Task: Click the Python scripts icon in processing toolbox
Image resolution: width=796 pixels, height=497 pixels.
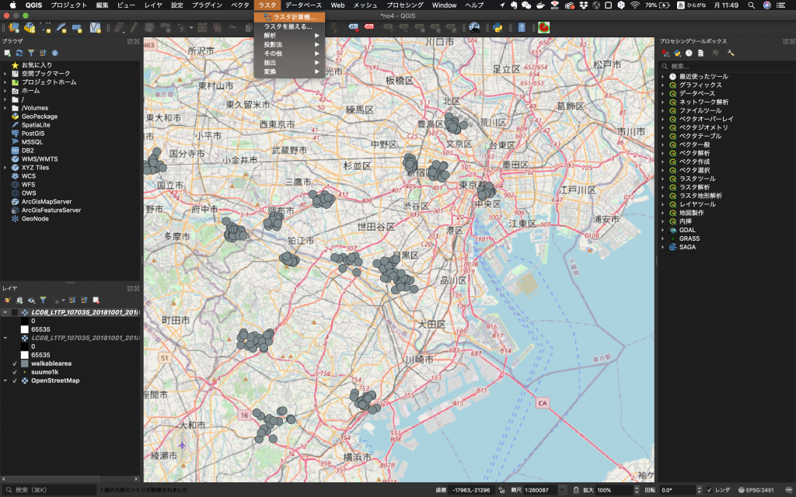Action: click(677, 53)
